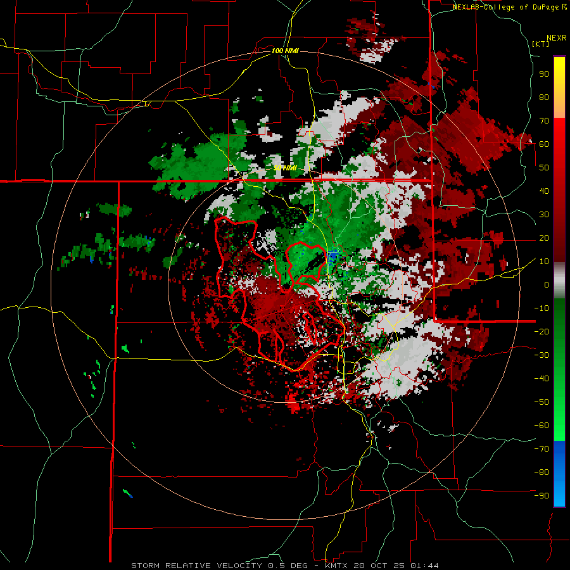Click the '50 NMI' range ring label
This screenshot has height=570, width=570.
286,168
